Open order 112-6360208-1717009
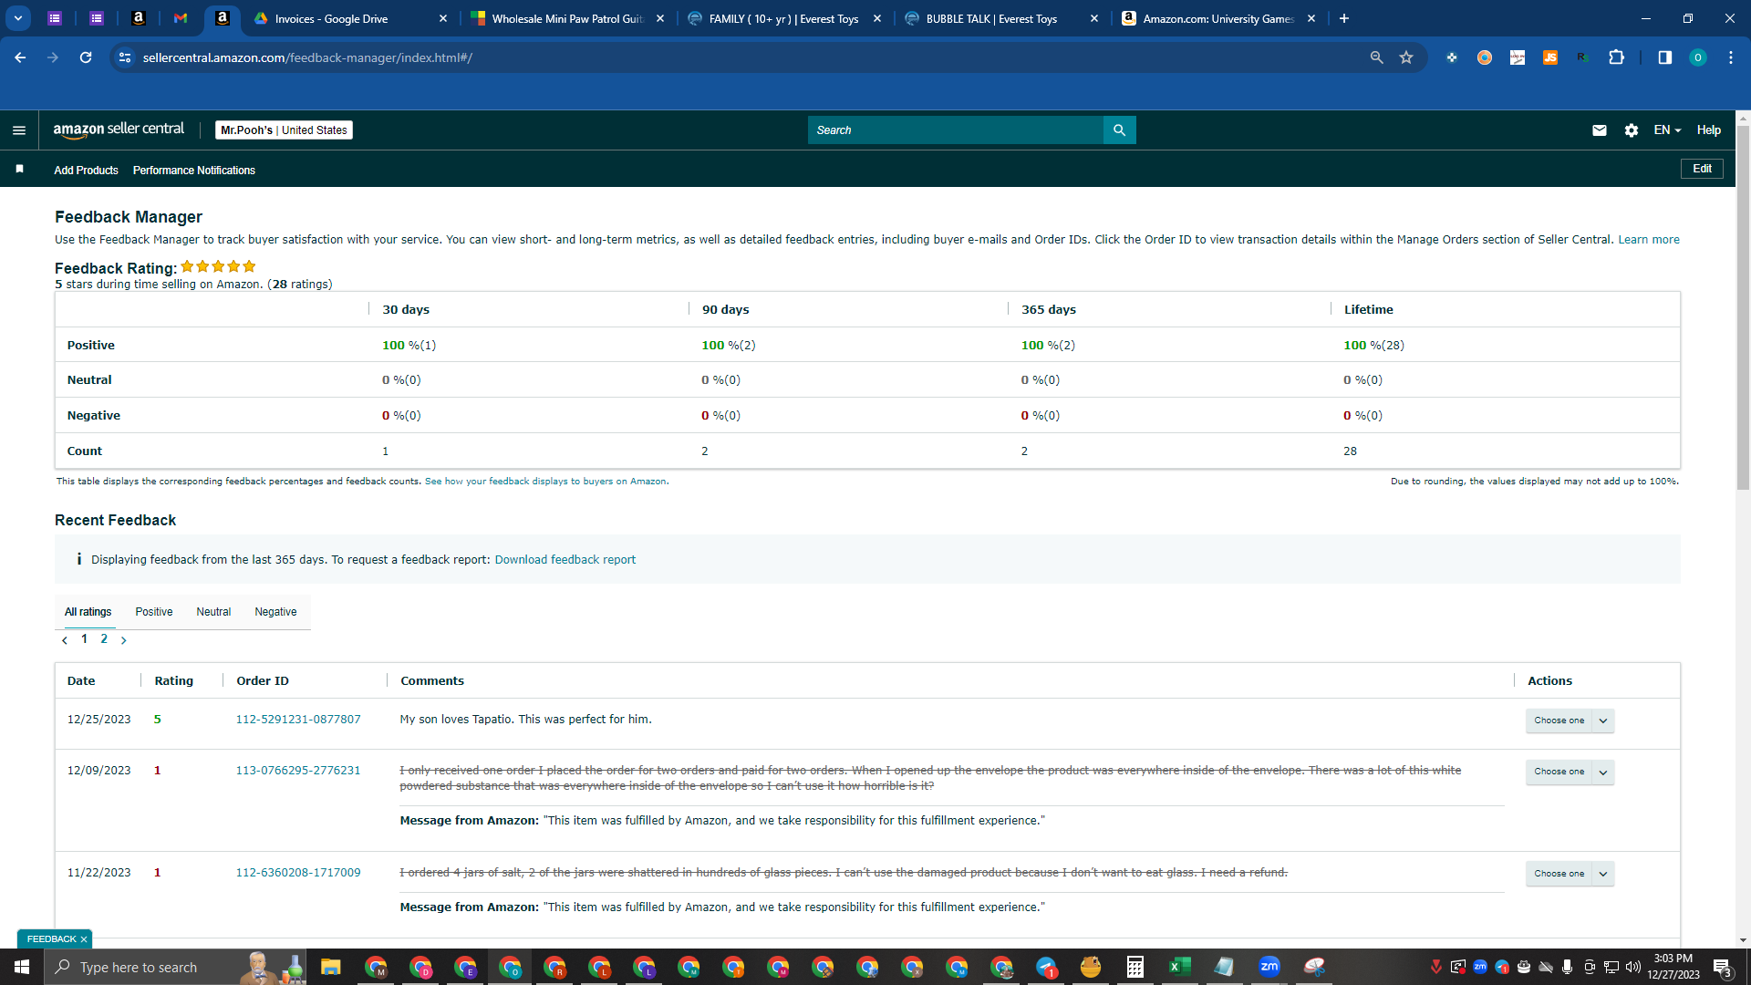 [x=298, y=873]
